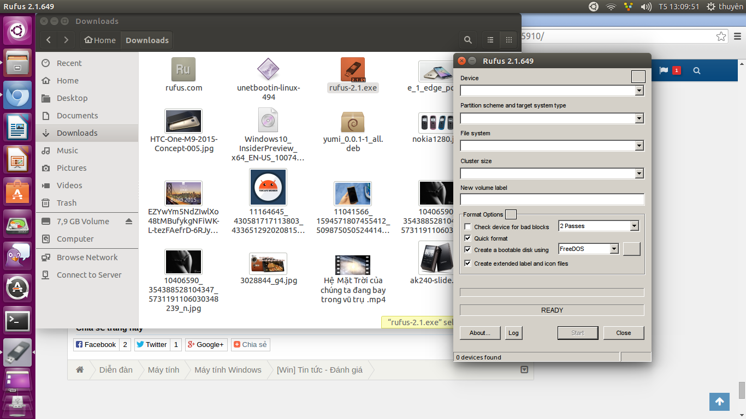
Task: Switch Files to list view
Action: tap(490, 40)
